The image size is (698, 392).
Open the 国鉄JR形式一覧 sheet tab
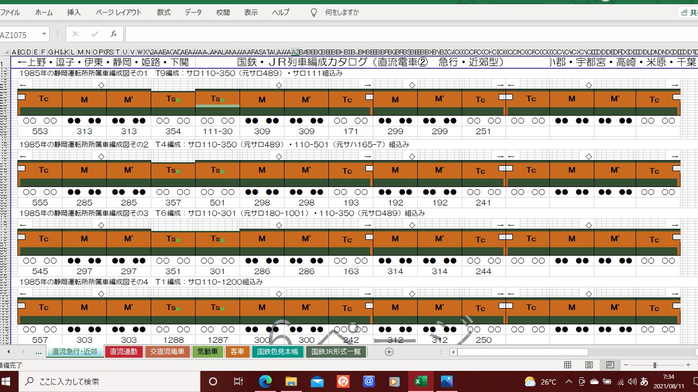[336, 351]
